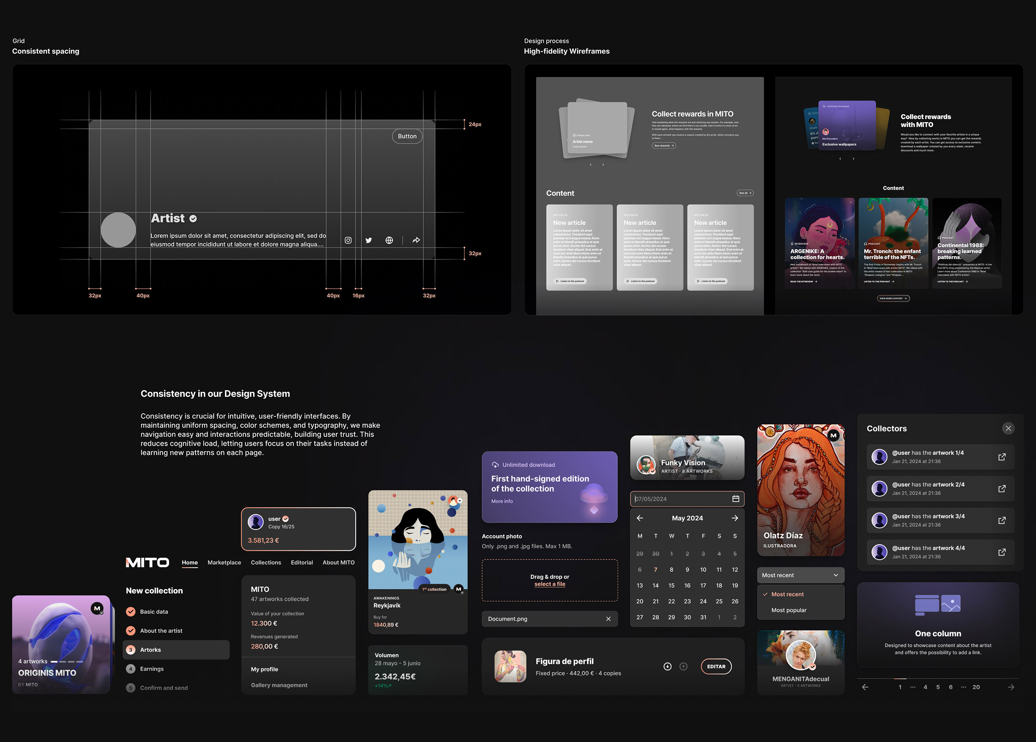Select May 15 in calendar

click(671, 586)
